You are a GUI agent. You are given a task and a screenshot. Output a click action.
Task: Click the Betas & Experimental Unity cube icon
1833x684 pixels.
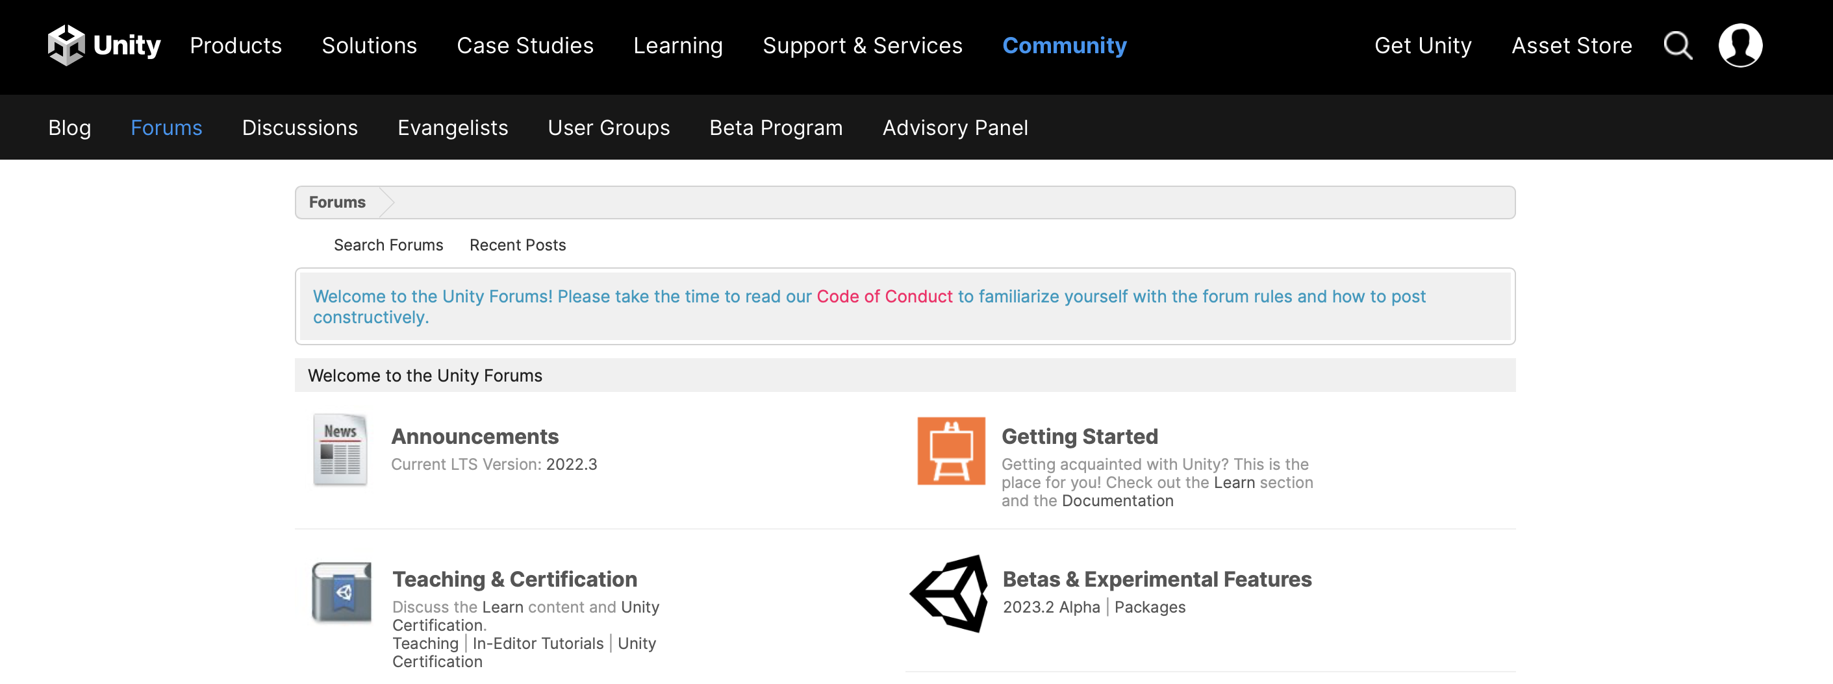tap(949, 594)
